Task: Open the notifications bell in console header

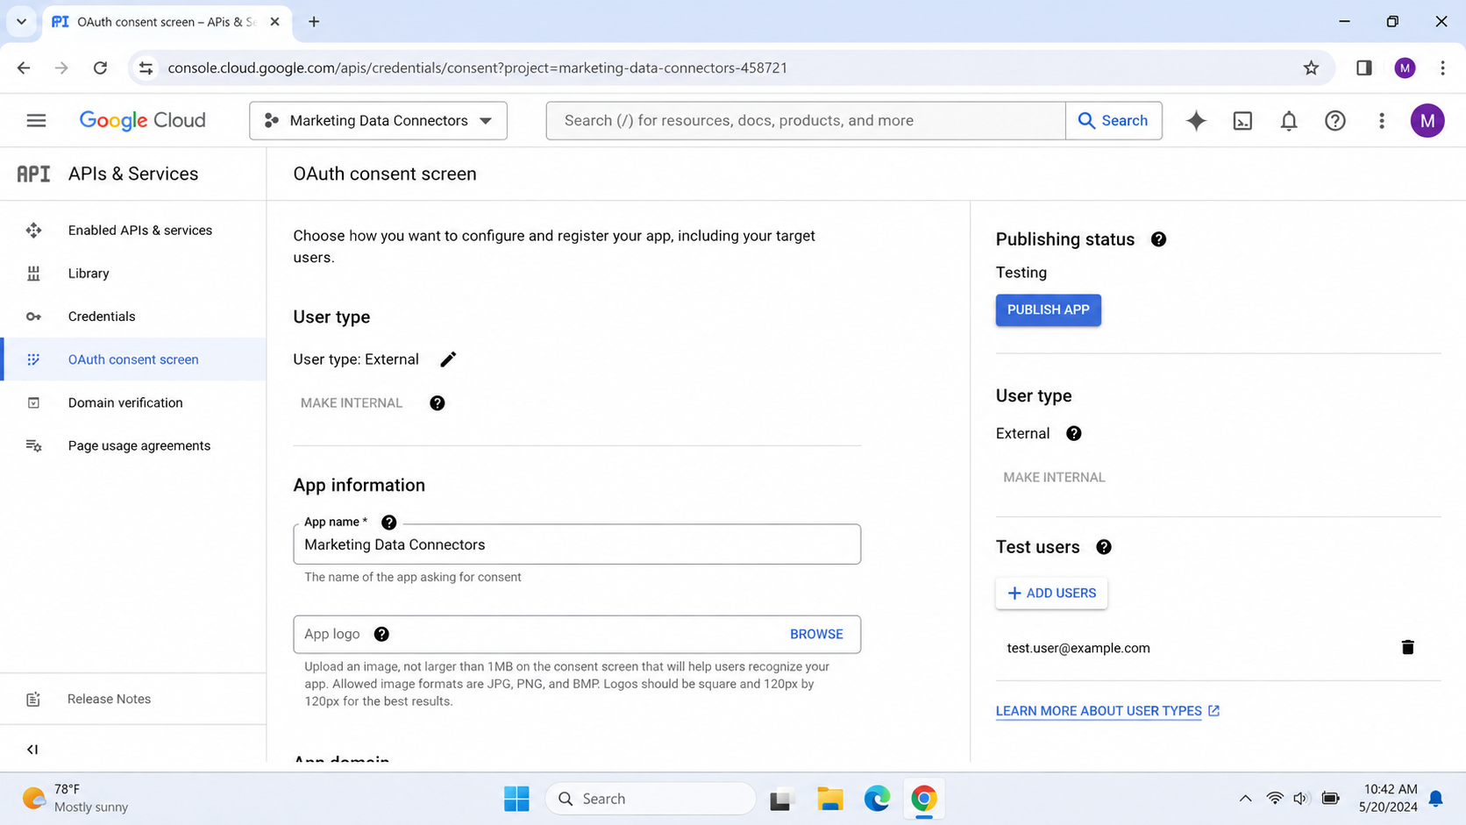Action: coord(1289,121)
